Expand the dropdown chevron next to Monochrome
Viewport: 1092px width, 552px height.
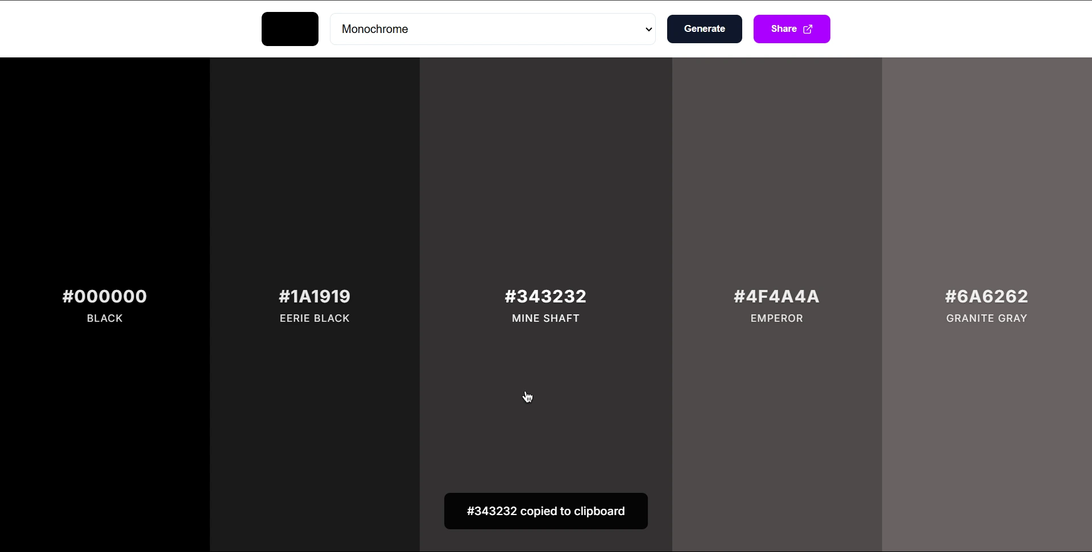click(648, 29)
